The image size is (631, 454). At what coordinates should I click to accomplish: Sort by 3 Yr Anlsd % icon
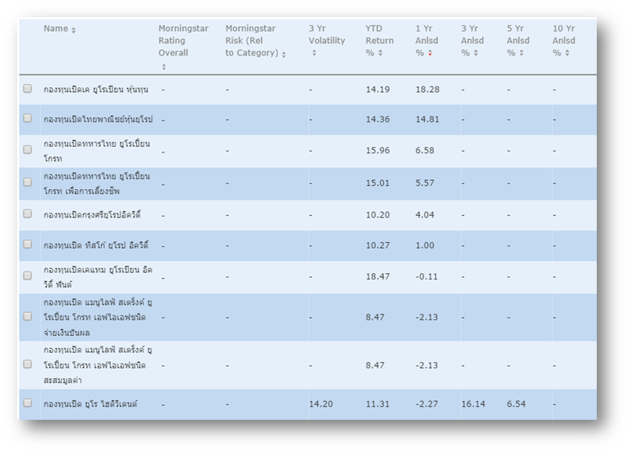[x=475, y=54]
